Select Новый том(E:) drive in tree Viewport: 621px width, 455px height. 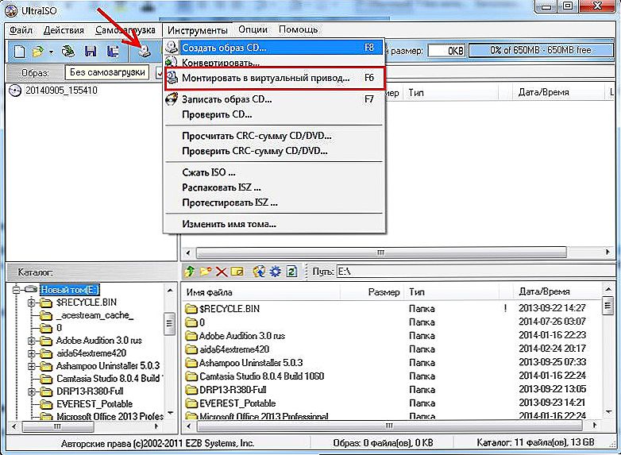pyautogui.click(x=69, y=290)
